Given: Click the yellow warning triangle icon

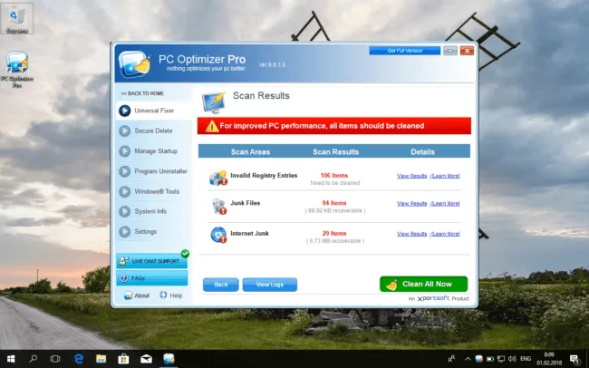Looking at the screenshot, I should tap(212, 126).
